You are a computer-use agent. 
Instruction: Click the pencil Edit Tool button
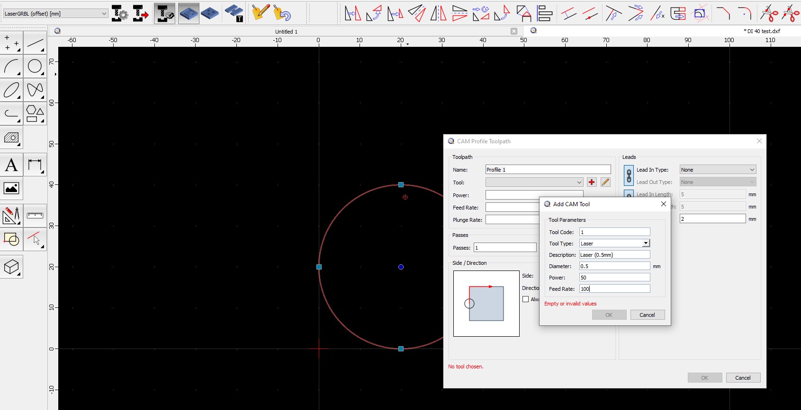[x=605, y=182]
